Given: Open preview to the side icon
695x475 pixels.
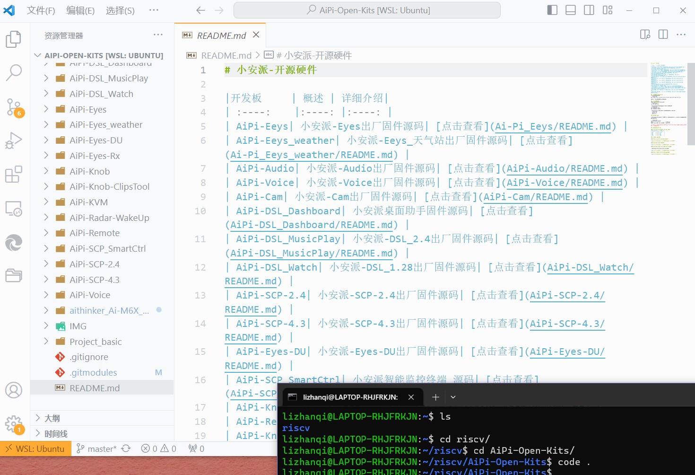Looking at the screenshot, I should [645, 34].
